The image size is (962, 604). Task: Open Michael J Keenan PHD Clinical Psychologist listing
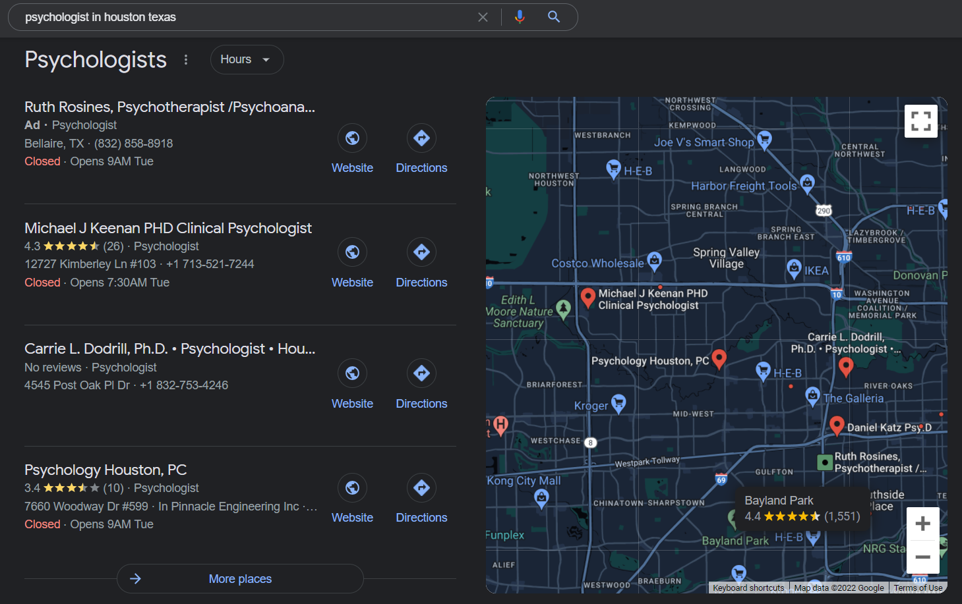[x=168, y=228]
